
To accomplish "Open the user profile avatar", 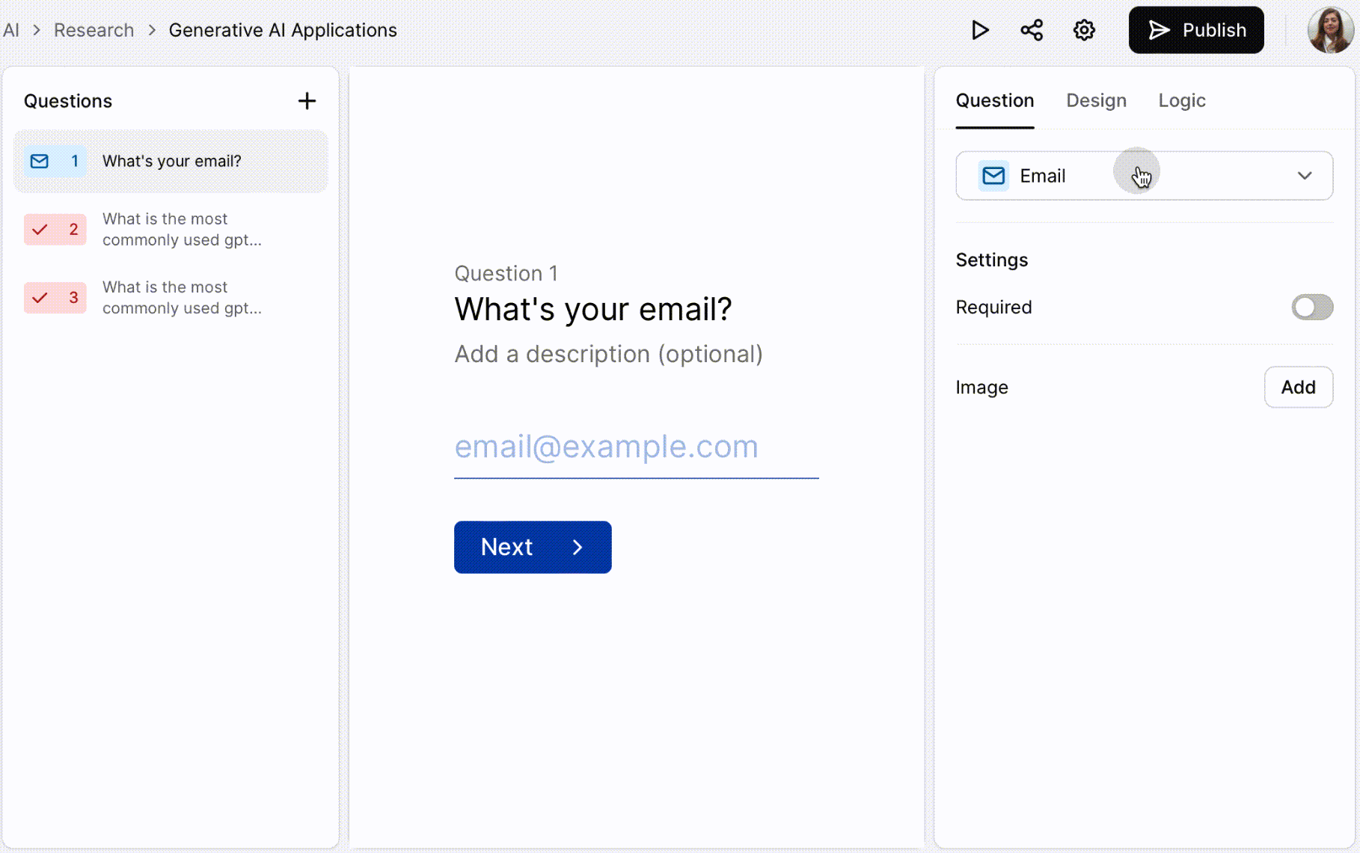I will 1329,30.
